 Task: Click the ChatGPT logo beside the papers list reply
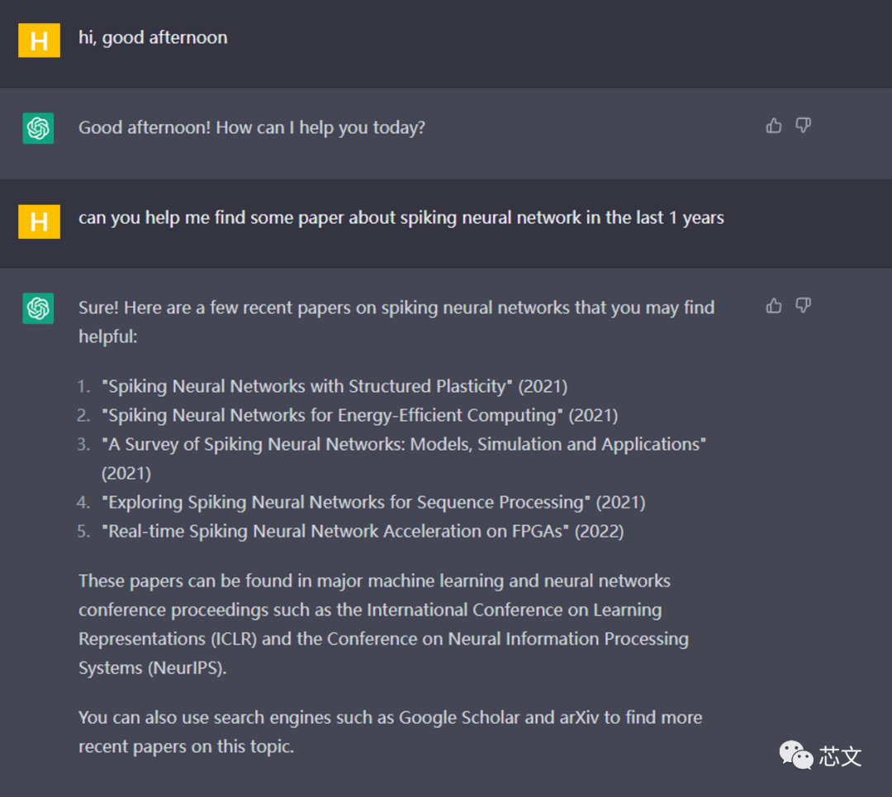(38, 308)
